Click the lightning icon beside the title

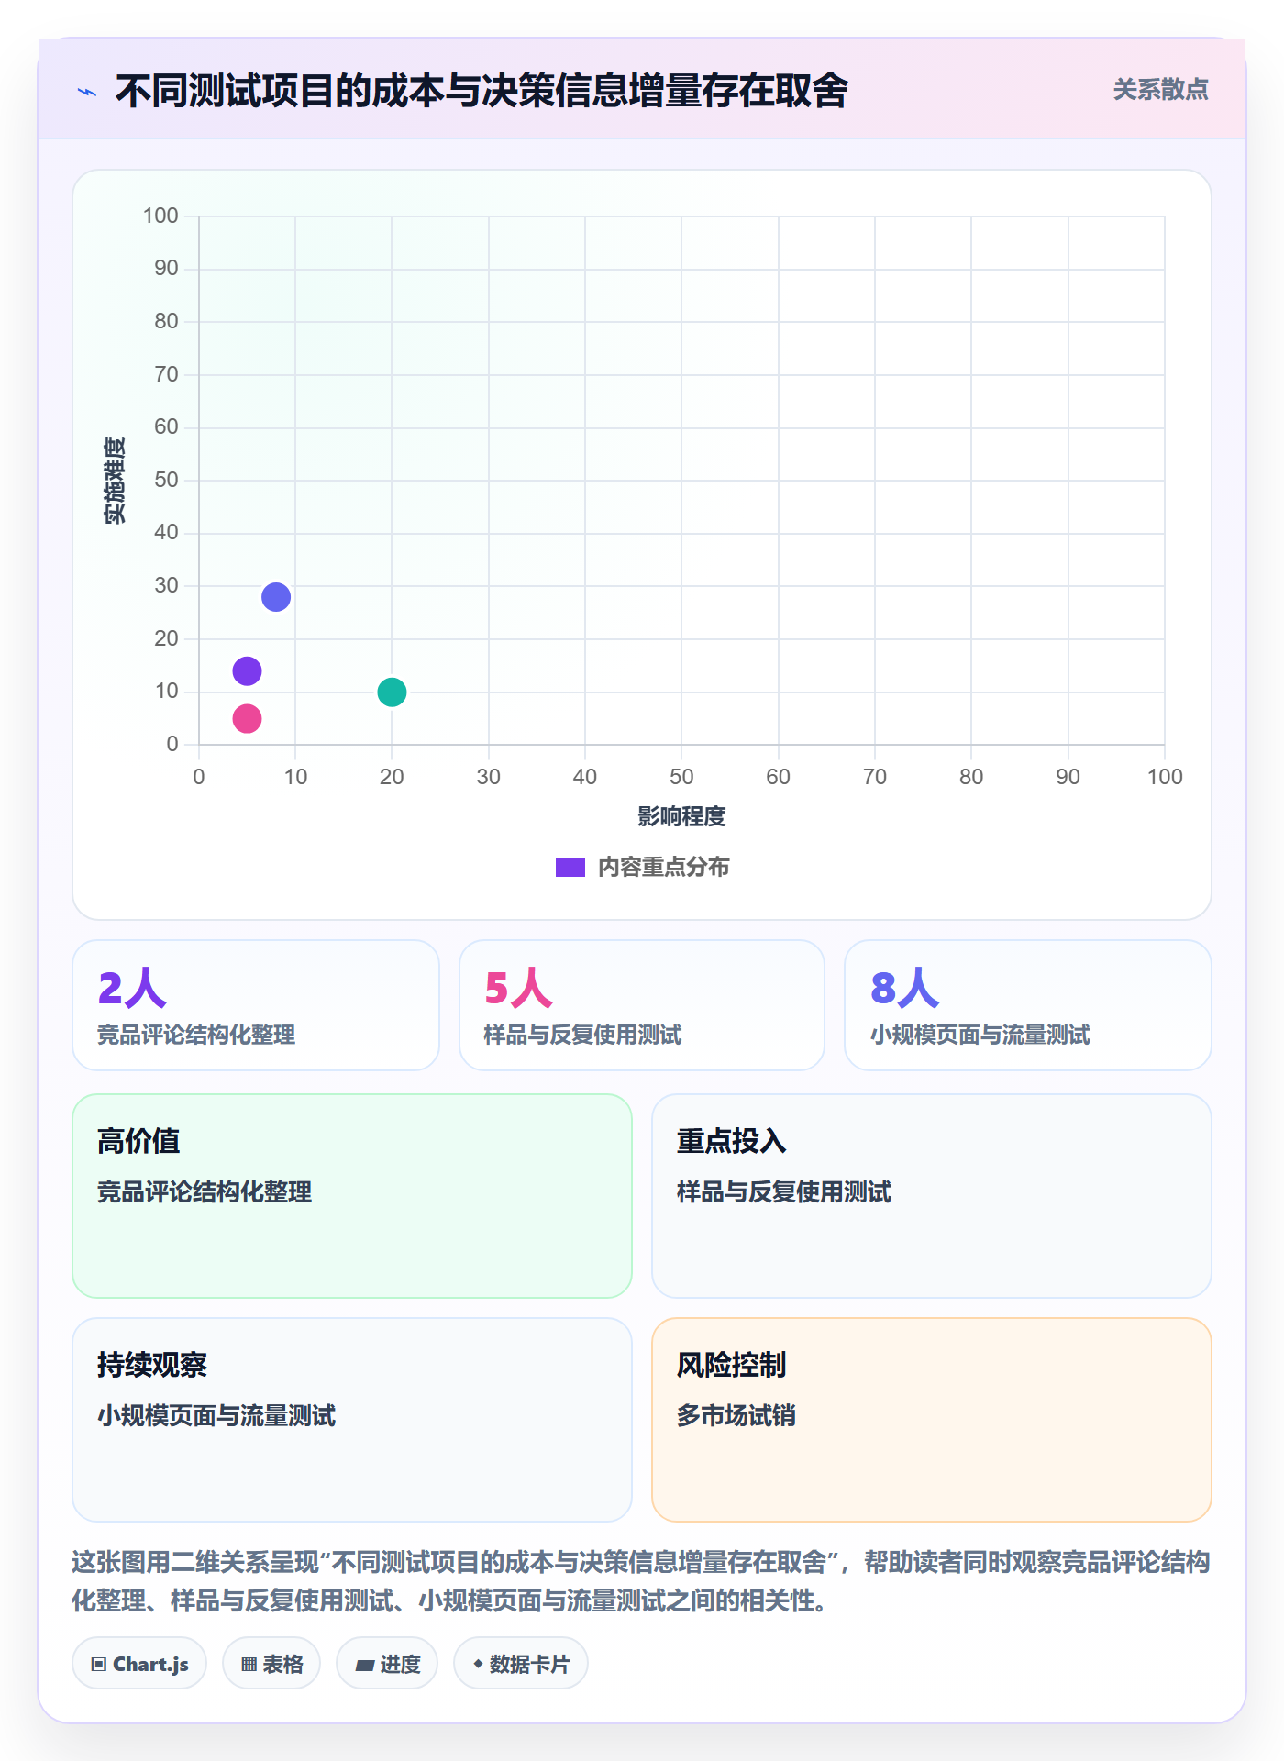point(87,92)
